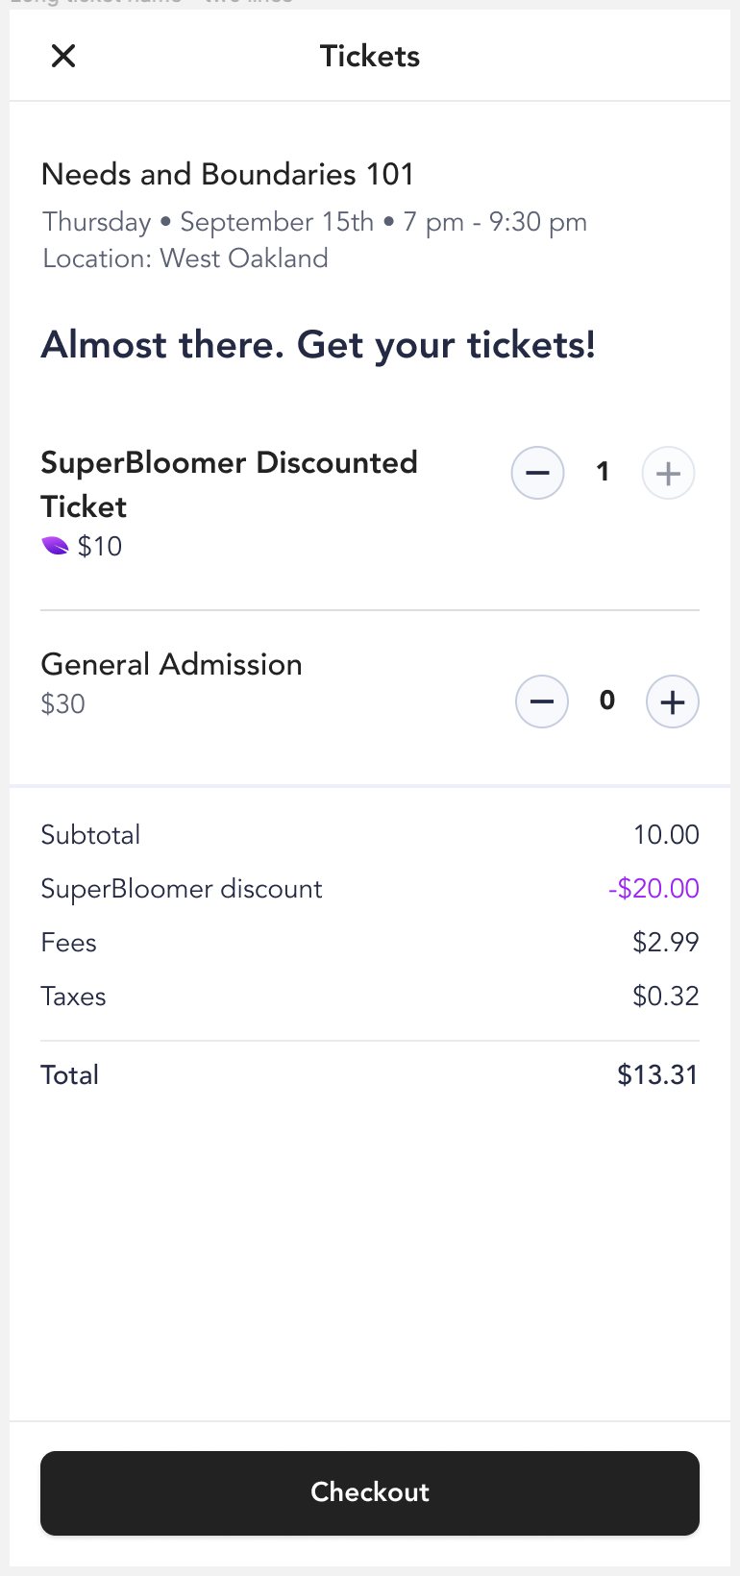The width and height of the screenshot is (740, 1576).
Task: Decrease SuperBloomer Discounted Ticket quantity
Action: 537,473
